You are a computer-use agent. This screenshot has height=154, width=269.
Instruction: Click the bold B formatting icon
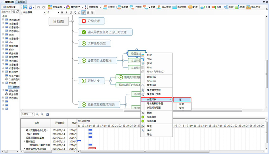62,12
